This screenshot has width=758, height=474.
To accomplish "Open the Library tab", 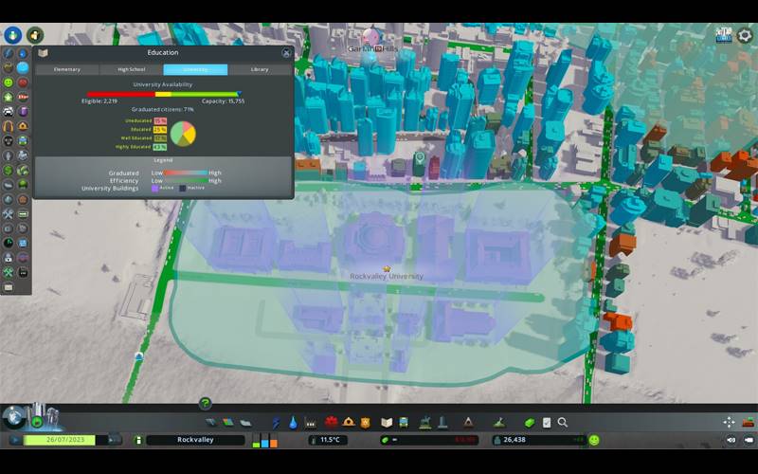I will (x=260, y=69).
